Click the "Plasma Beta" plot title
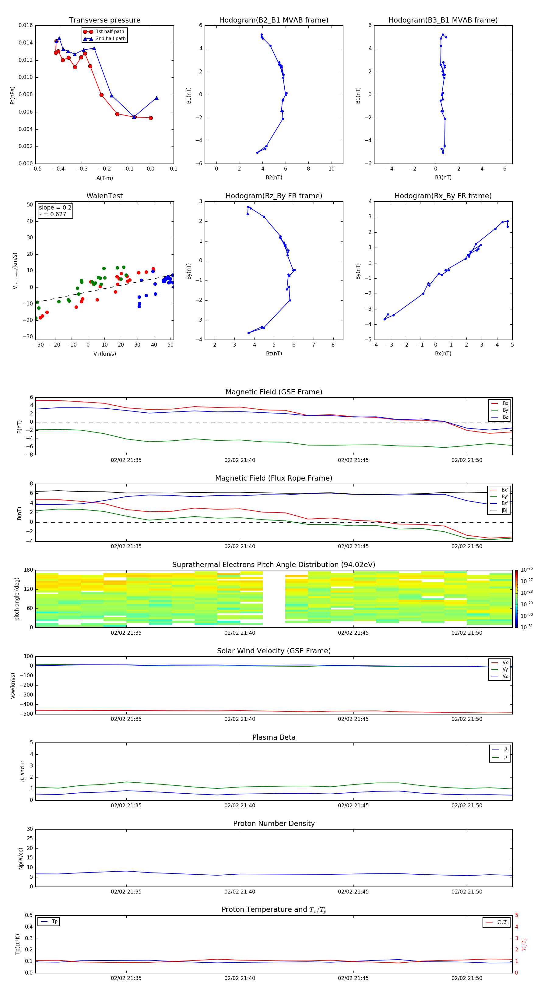 pos(274,738)
